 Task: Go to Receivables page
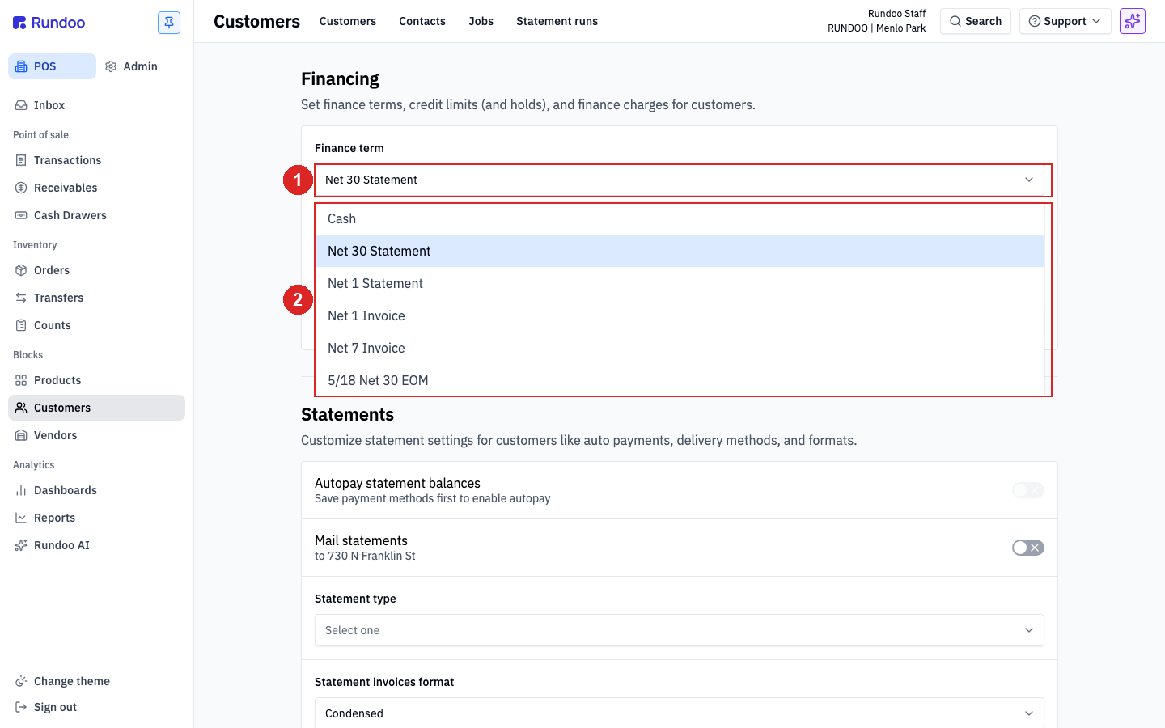point(97,188)
